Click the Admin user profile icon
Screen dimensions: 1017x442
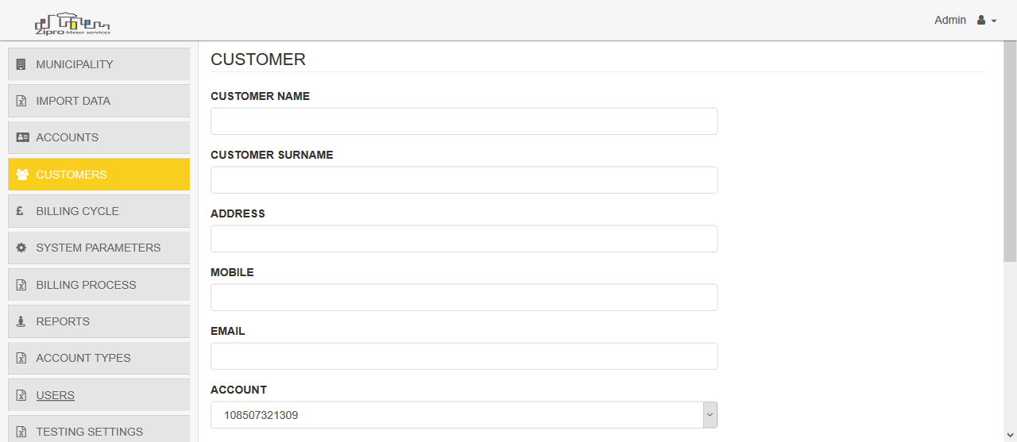tap(981, 21)
